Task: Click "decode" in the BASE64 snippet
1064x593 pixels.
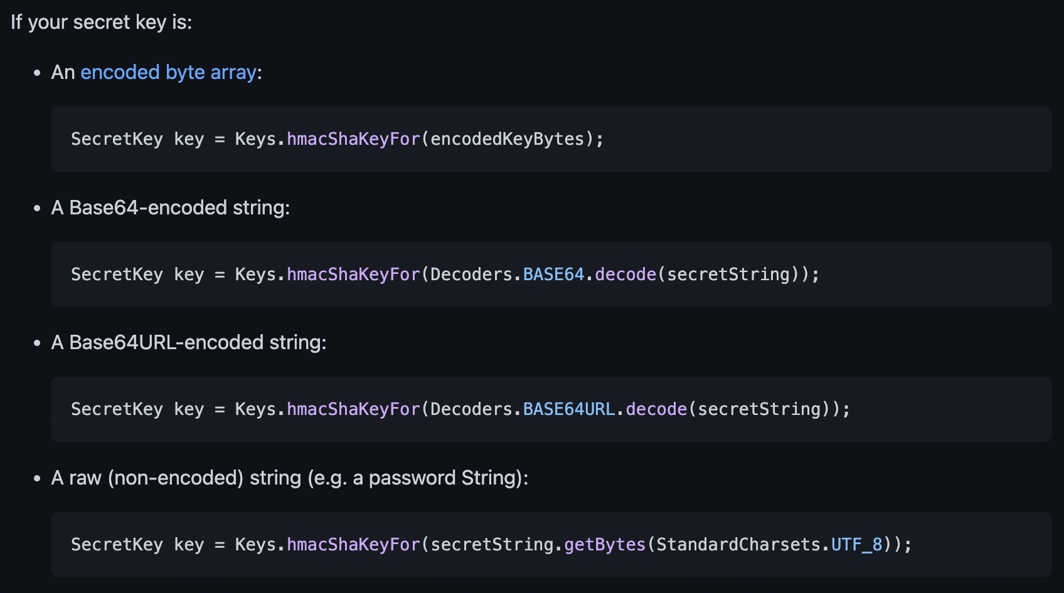Action: [625, 275]
